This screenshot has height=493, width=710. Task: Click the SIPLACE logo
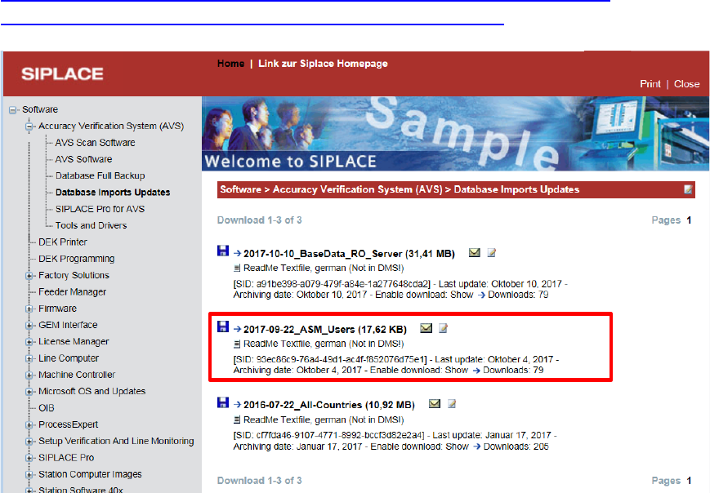62,73
